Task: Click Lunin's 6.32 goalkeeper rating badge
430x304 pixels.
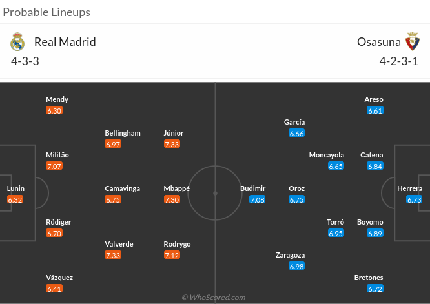Action: 15,200
